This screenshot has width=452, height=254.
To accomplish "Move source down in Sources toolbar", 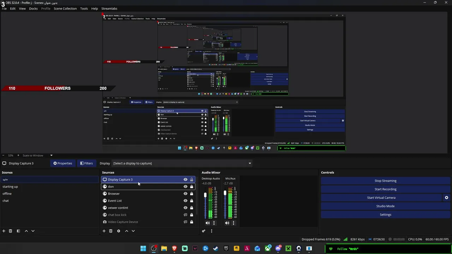I will click(x=133, y=231).
